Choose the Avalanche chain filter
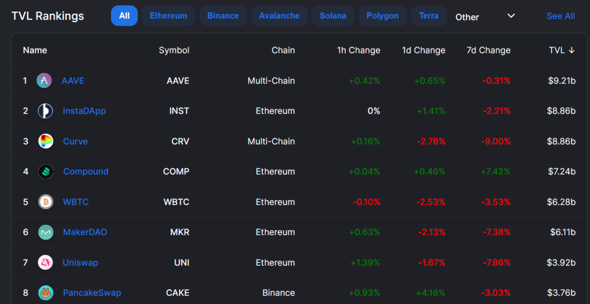Image resolution: width=590 pixels, height=304 pixels. pyautogui.click(x=279, y=16)
